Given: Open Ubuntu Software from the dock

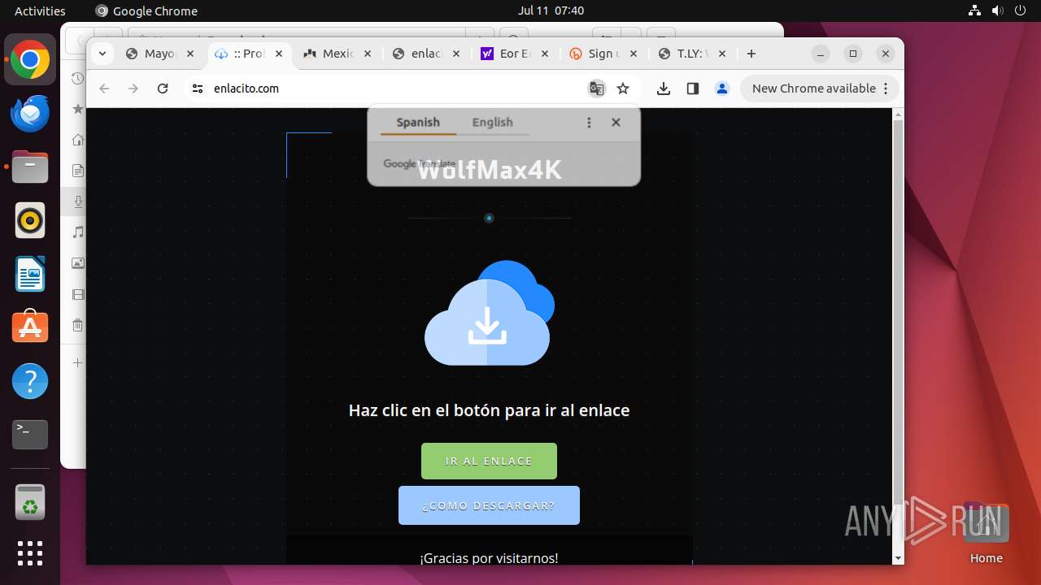Looking at the screenshot, I should [30, 327].
